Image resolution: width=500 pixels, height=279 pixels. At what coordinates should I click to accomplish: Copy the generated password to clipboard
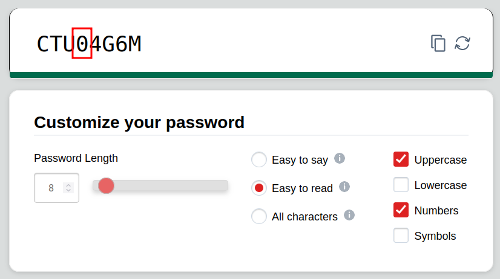[438, 43]
